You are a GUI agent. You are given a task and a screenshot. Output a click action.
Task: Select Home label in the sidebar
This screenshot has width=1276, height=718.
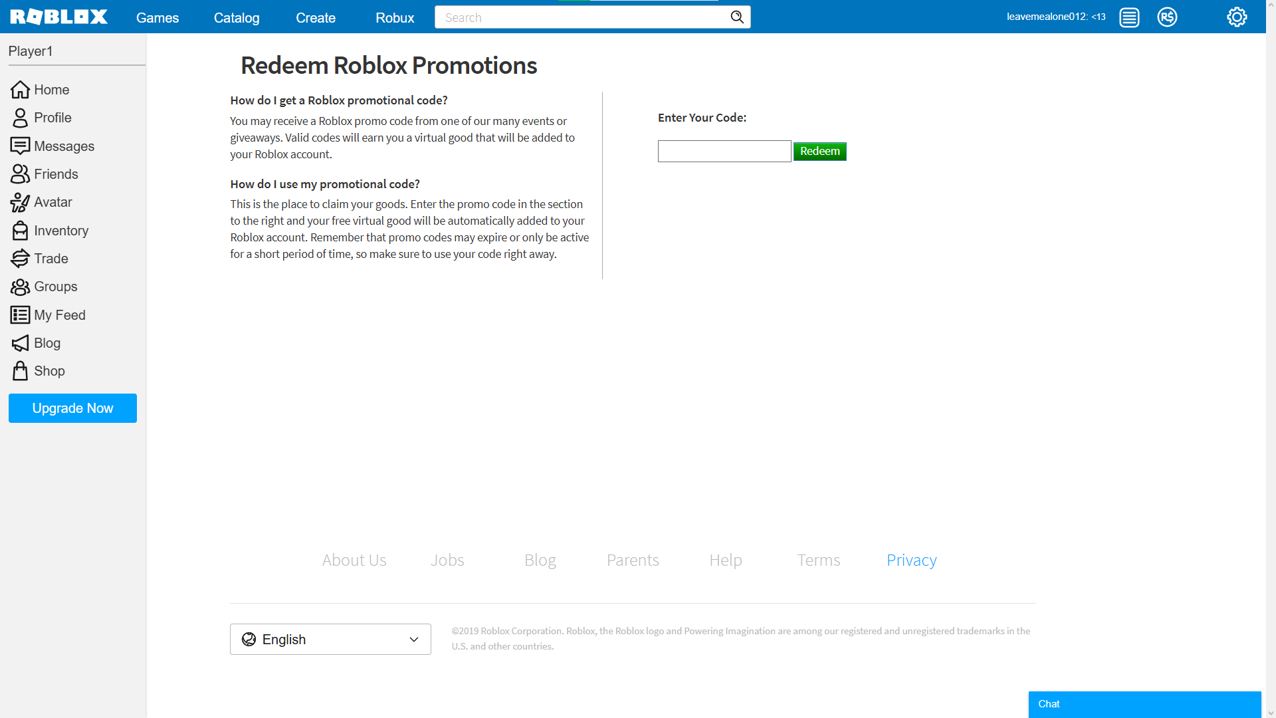tap(52, 90)
